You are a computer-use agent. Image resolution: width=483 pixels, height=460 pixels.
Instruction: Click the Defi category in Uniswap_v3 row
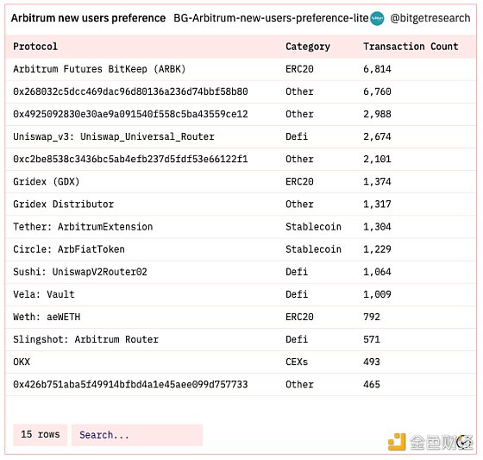tap(297, 136)
